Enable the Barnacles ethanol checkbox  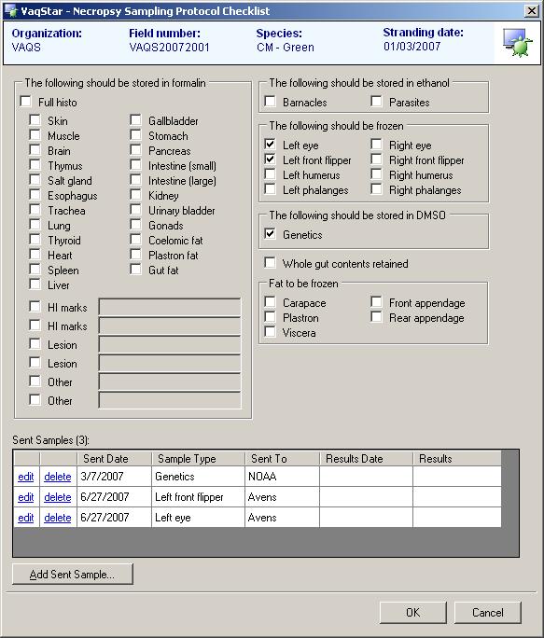click(270, 101)
